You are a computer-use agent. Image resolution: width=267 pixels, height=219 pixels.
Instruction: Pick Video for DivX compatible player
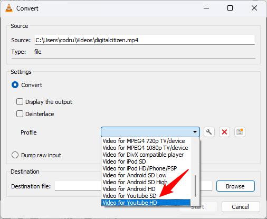click(146, 155)
